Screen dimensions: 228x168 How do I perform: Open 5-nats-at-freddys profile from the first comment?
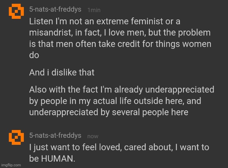pos(55,10)
